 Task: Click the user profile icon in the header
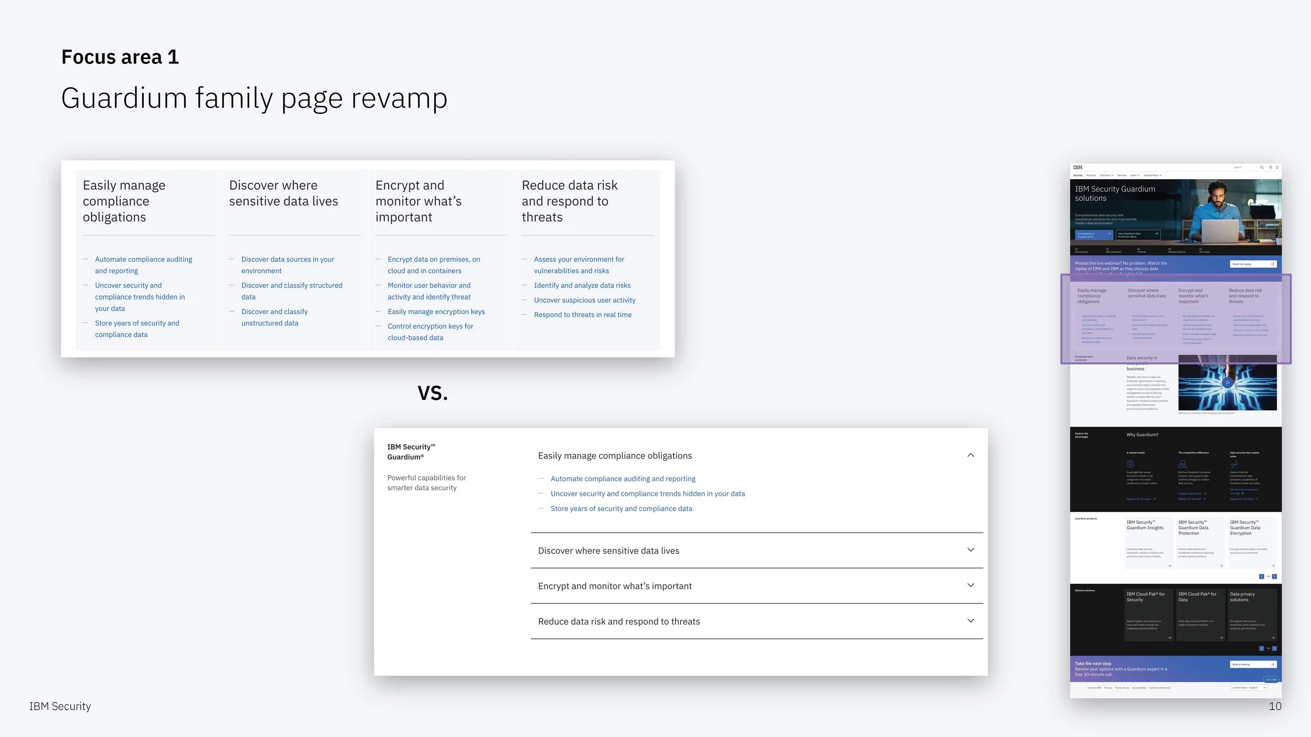tap(1271, 167)
